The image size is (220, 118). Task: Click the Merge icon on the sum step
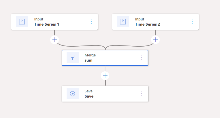click(x=73, y=58)
